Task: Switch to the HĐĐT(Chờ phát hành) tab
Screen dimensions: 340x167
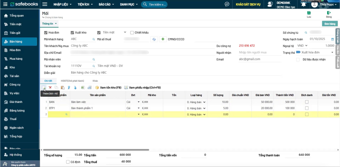Action: [72, 81]
